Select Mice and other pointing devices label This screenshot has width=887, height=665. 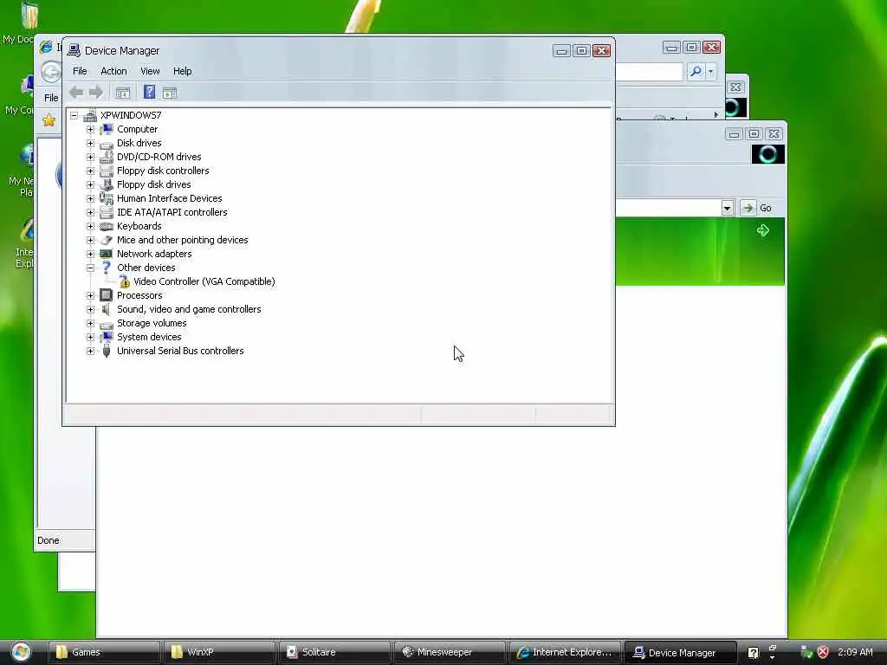(182, 241)
